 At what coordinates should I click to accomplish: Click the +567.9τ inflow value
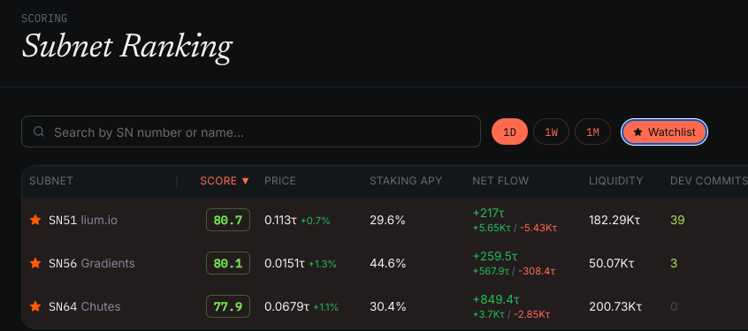(x=492, y=271)
